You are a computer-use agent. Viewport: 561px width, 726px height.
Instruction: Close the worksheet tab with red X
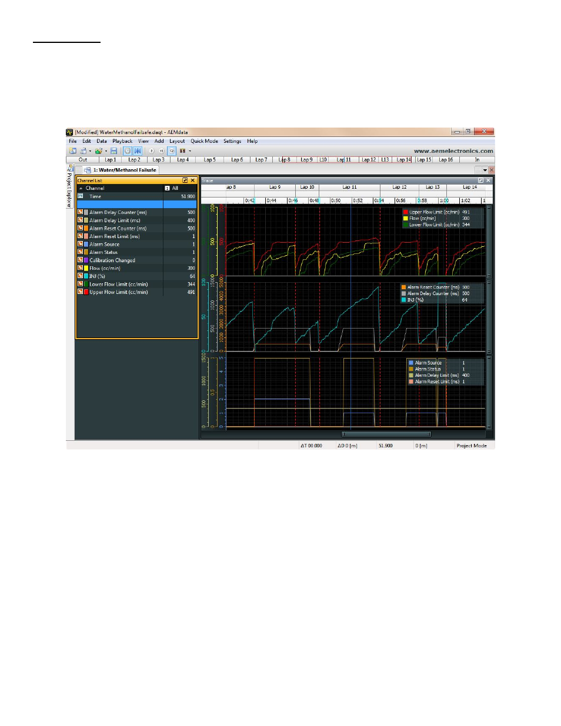[x=492, y=170]
